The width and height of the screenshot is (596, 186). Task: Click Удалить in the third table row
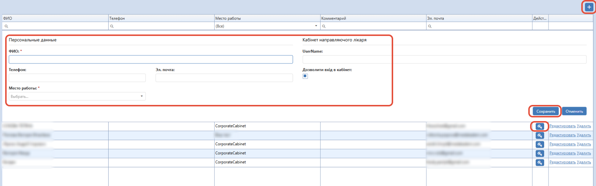pyautogui.click(x=584, y=144)
